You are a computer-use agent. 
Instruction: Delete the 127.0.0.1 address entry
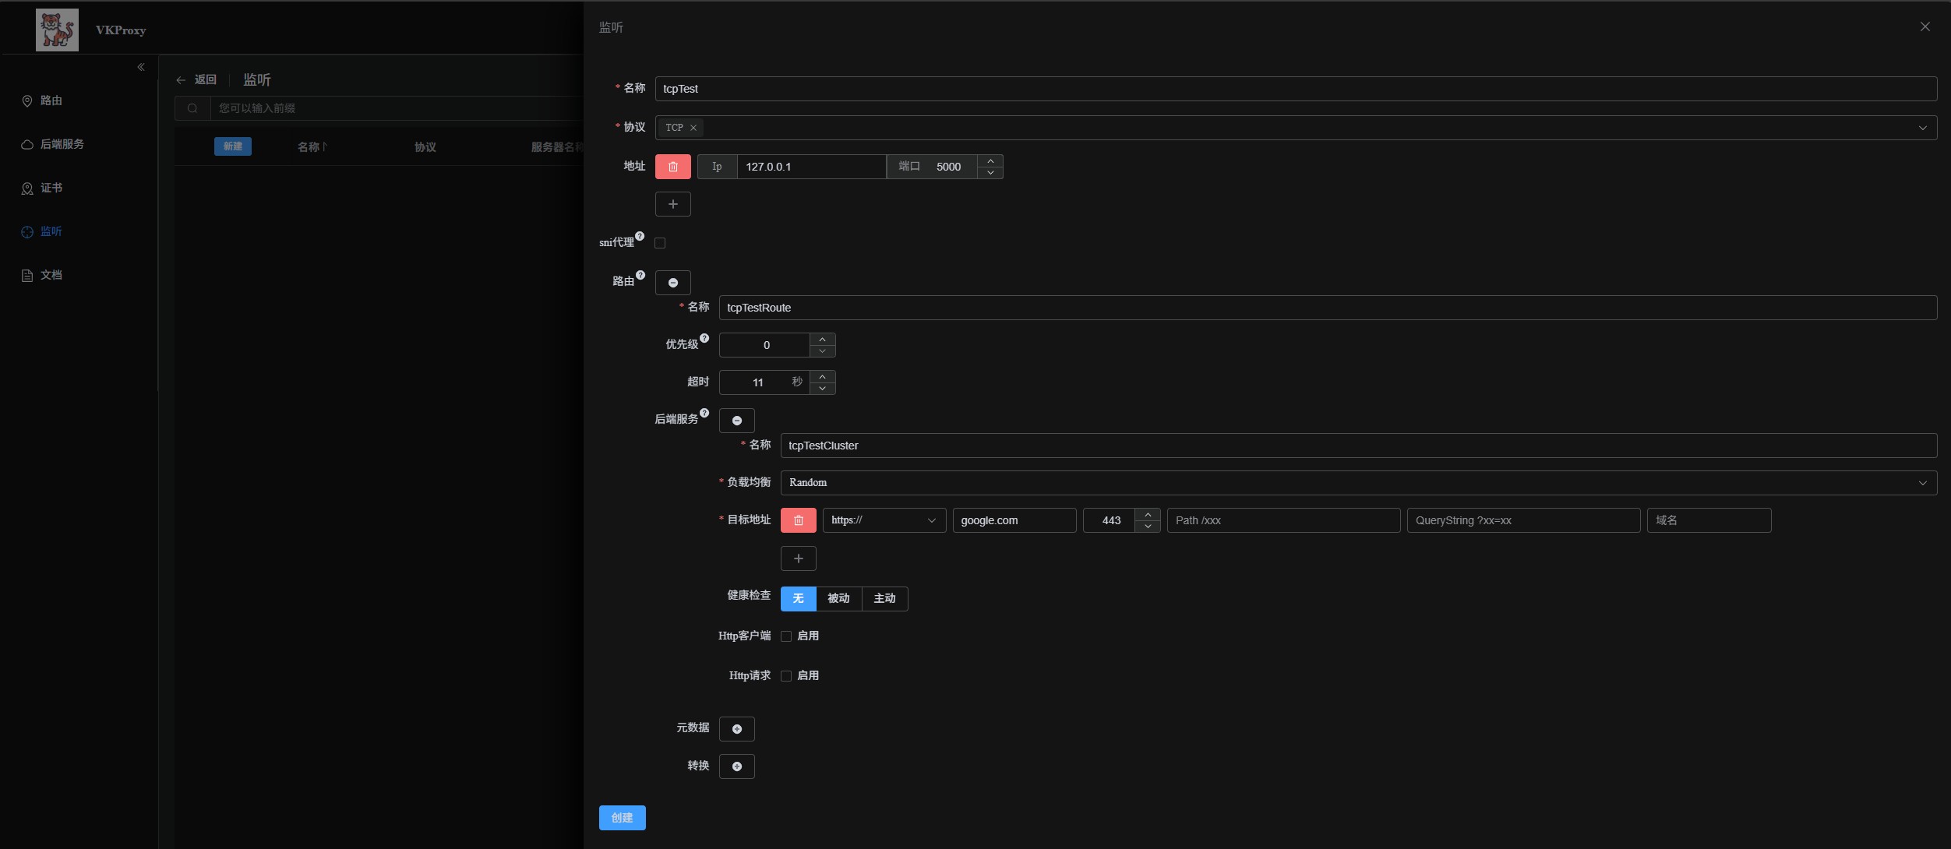[x=673, y=167]
